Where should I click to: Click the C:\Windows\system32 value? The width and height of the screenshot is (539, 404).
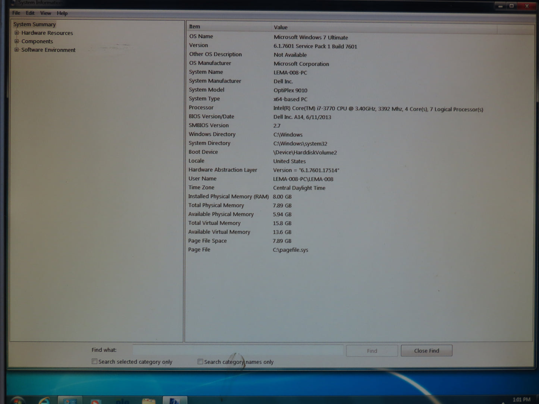coord(300,143)
